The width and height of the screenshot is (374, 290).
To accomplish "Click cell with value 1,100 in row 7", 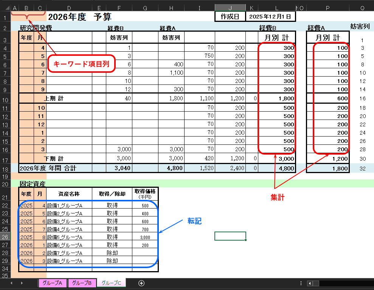I will coord(171,72).
